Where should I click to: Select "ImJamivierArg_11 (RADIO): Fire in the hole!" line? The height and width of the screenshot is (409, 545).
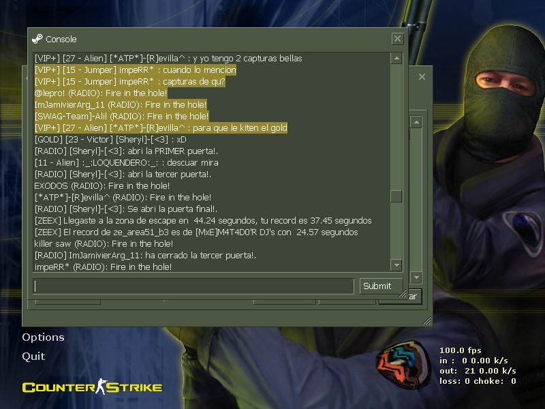[121, 105]
